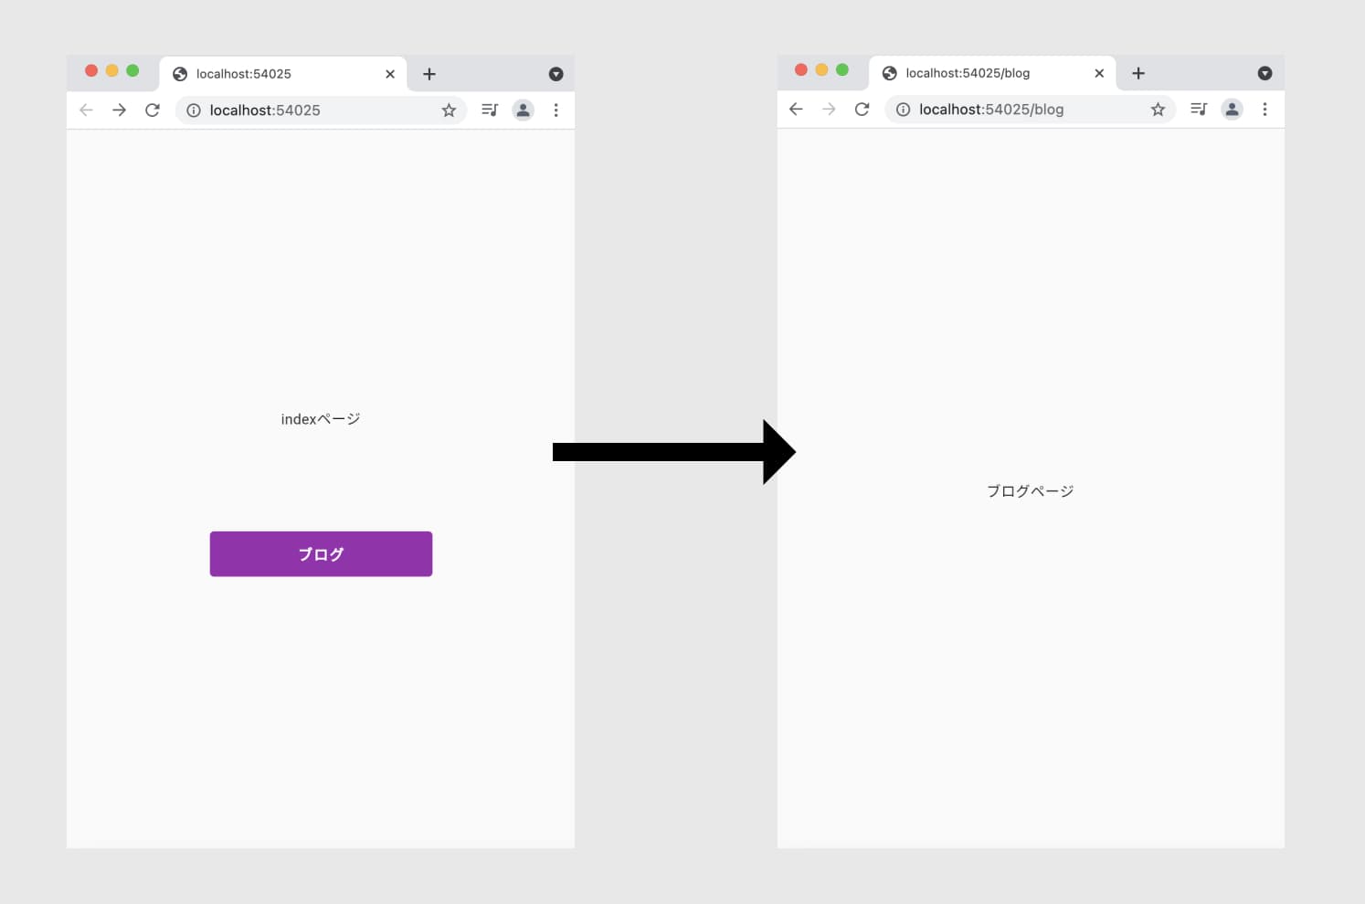Viewport: 1365px width, 904px height.
Task: Open new tab in right browser window
Action: pyautogui.click(x=1138, y=73)
